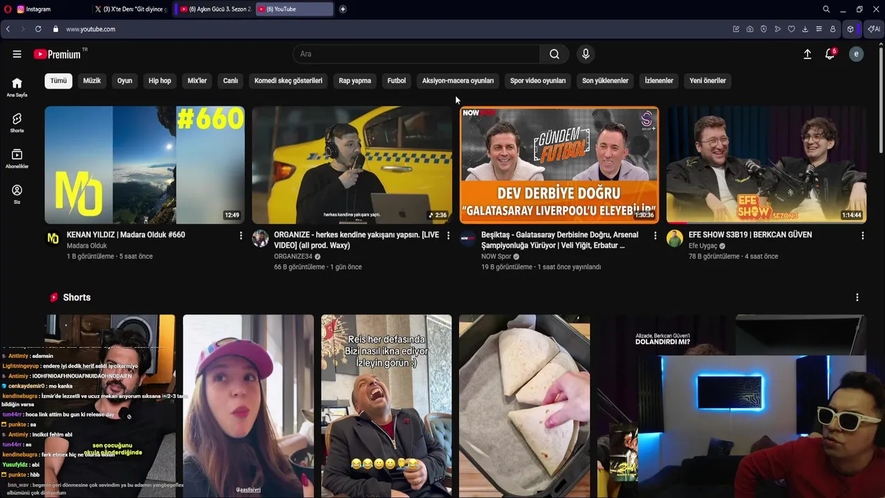The image size is (885, 498).
Task: Start voice search with microphone
Action: (x=586, y=54)
